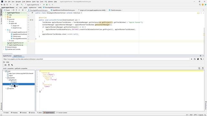This screenshot has height=116, width=207.
Task: Click the Select Opened File target icon
Action: tap(14, 10)
